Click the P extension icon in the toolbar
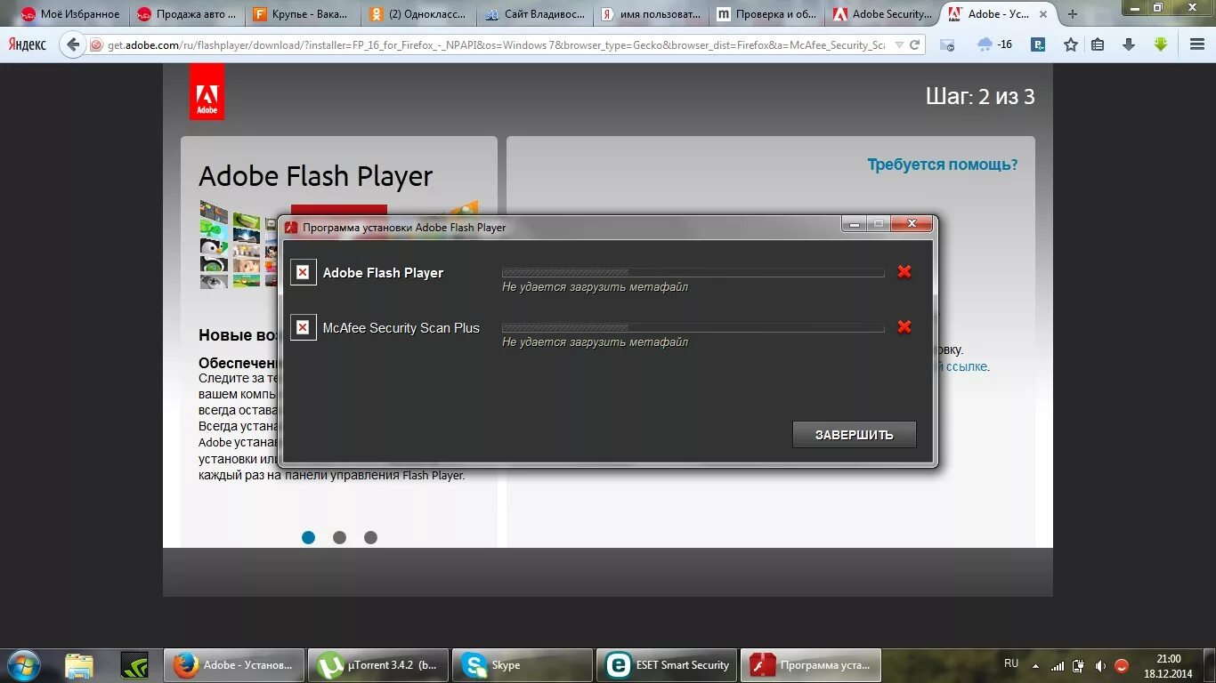 point(1038,44)
